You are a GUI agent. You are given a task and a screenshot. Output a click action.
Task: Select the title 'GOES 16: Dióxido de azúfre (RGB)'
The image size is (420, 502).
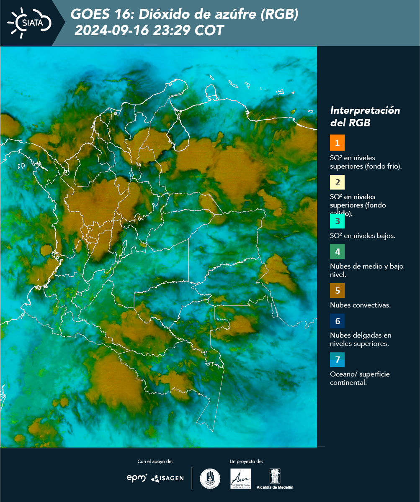click(185, 14)
